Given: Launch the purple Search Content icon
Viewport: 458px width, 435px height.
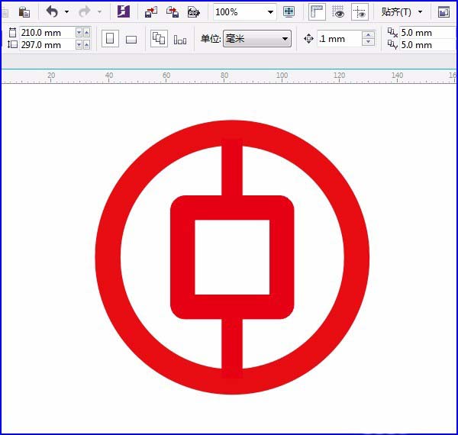Looking at the screenshot, I should tap(124, 11).
